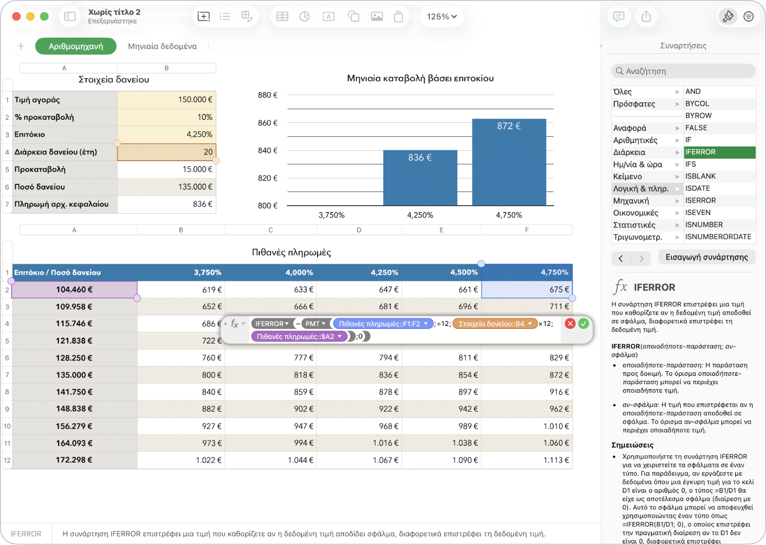Viewport: 766px width, 545px height.
Task: Select the 4,750% header cell
Action: click(527, 272)
